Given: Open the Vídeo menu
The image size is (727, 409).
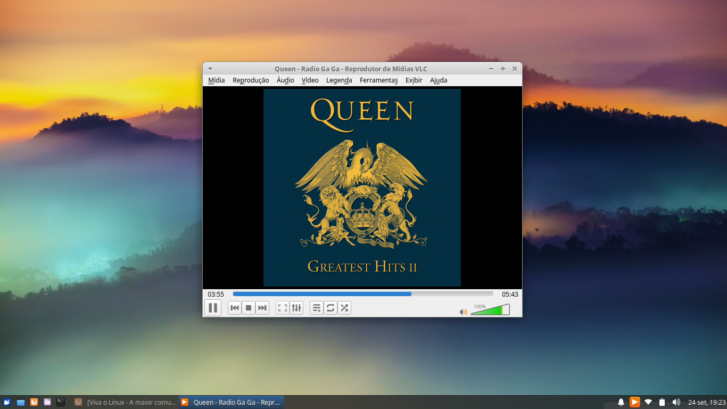Looking at the screenshot, I should 310,80.
